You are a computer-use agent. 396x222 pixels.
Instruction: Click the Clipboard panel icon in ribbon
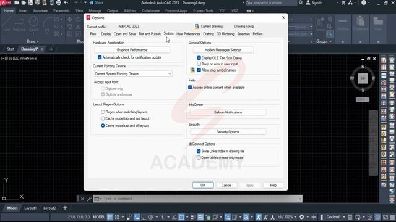tap(360, 24)
